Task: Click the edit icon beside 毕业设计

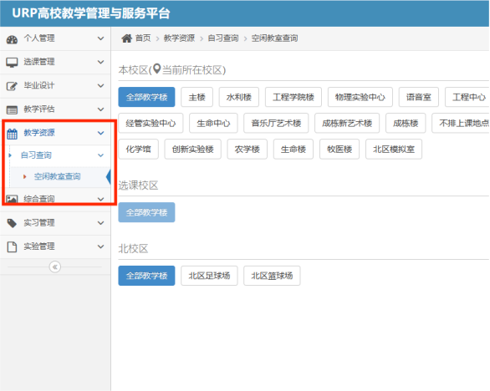Action: tap(12, 86)
